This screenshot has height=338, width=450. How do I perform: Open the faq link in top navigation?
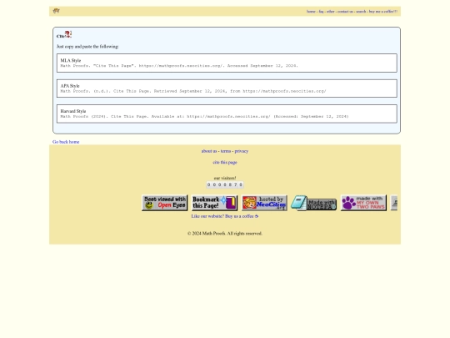[321, 12]
